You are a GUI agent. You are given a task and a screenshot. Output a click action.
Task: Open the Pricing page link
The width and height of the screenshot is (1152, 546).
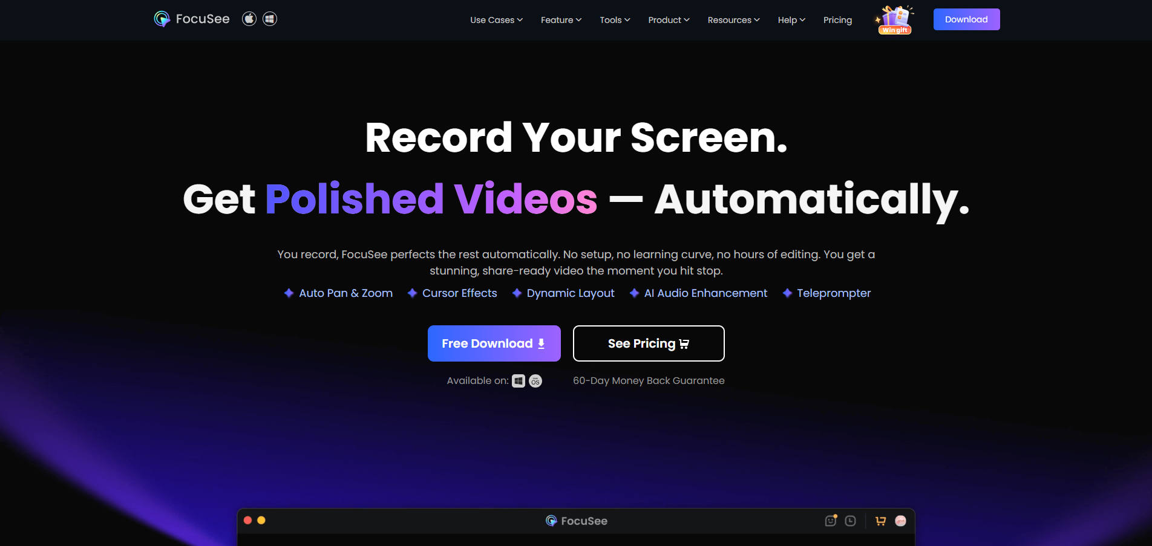(837, 20)
